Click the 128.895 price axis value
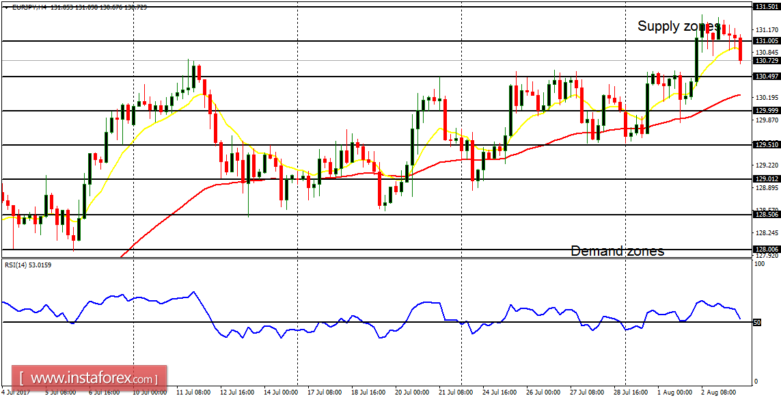Viewport: 781px width, 400px height. point(766,188)
